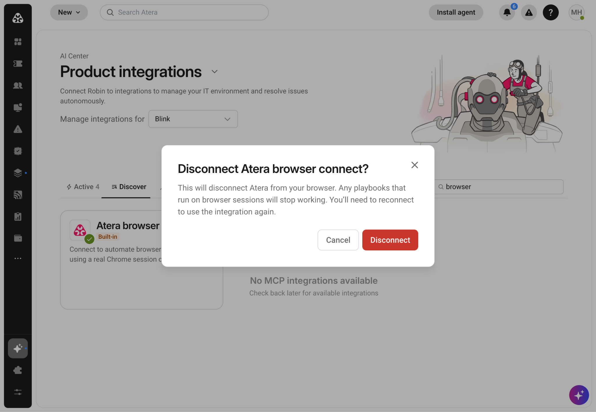Screen dimensions: 596x412
Task: Click the No MCP integrations available text
Action: point(314,281)
